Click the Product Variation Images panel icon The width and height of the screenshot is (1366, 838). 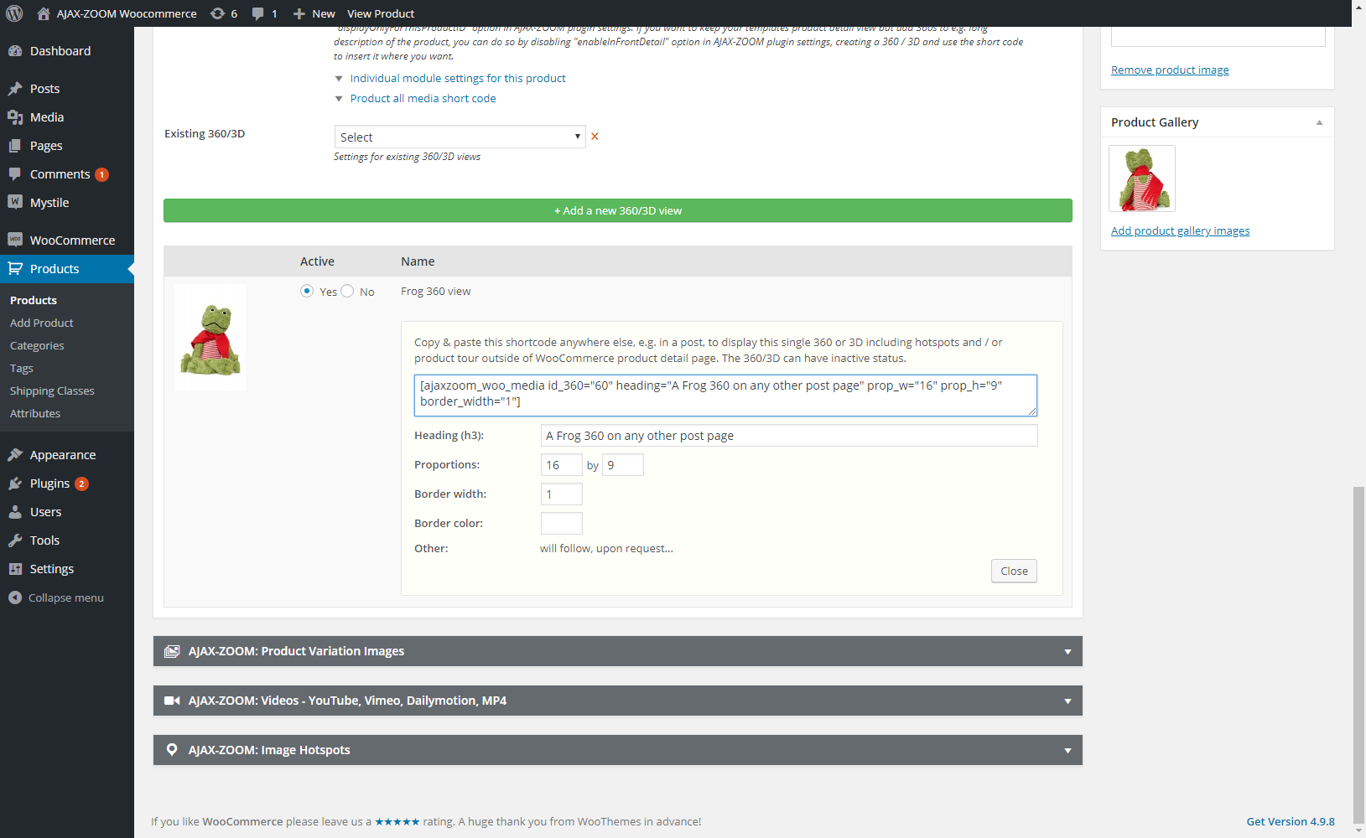(x=172, y=651)
